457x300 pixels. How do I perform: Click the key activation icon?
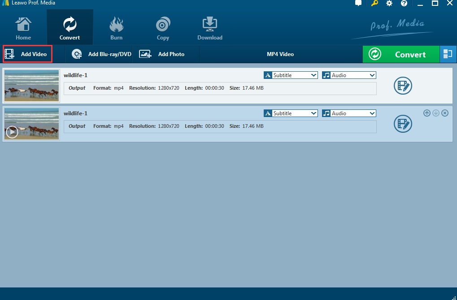[x=374, y=4]
